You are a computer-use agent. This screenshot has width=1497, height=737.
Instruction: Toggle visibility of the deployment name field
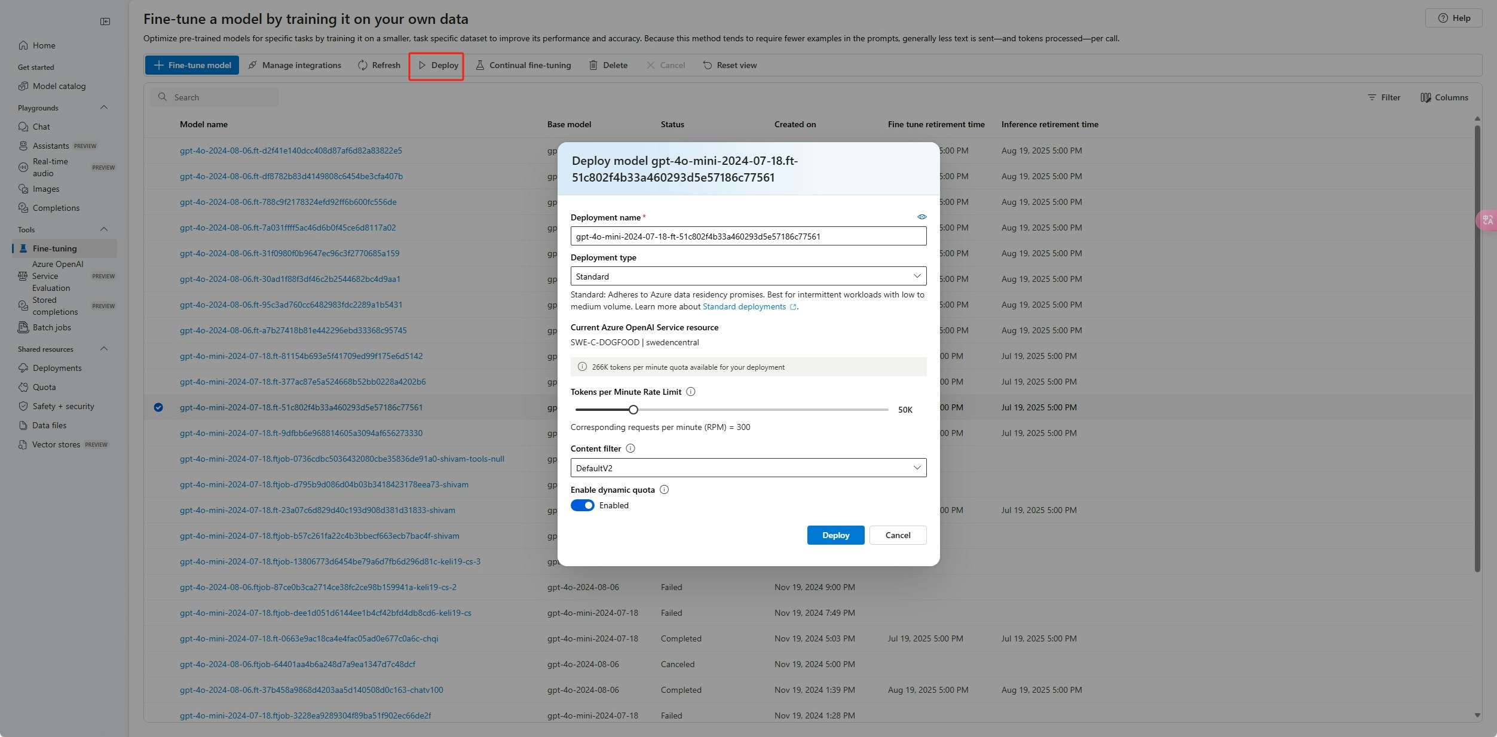921,217
